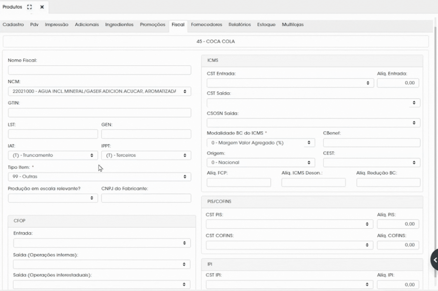Click the Alíq. PIS value field
The width and height of the screenshot is (438, 291).
tap(398, 224)
